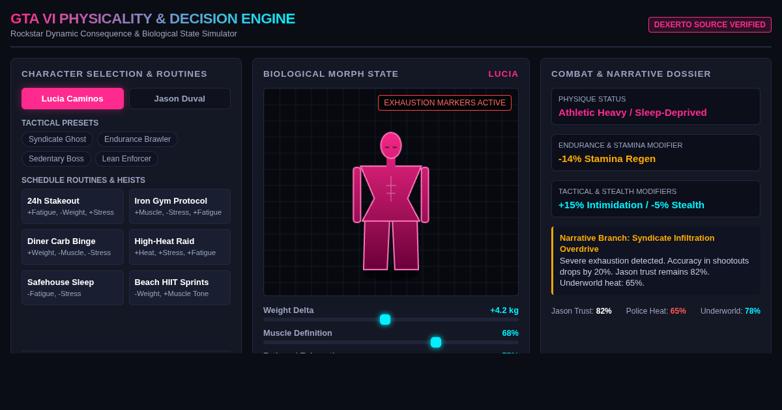Image resolution: width=782 pixels, height=410 pixels.
Task: Apply the Syndicate Ghost preset
Action: [57, 139]
